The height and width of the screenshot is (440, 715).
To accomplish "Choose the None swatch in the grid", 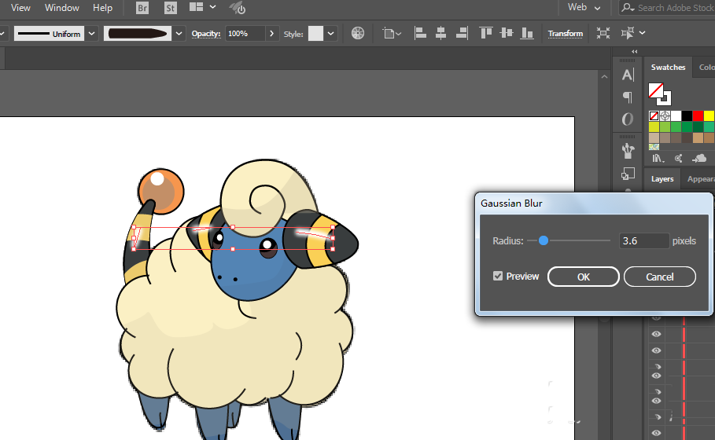I will [x=654, y=115].
